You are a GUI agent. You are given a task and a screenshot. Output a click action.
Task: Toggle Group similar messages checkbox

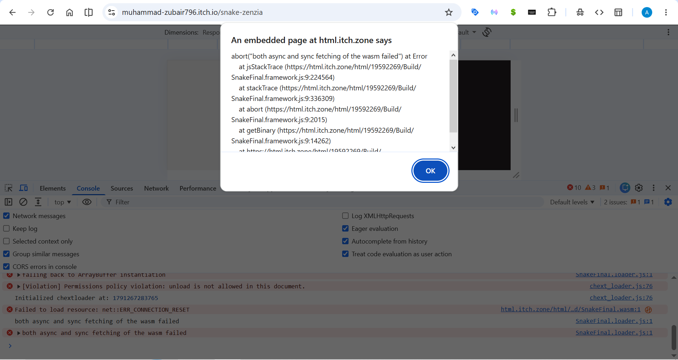(x=6, y=254)
